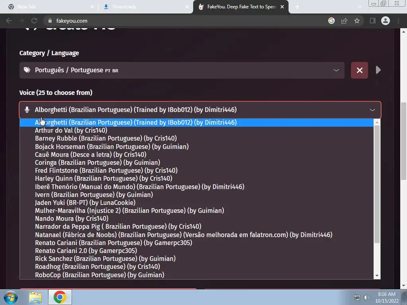Pick Harley Quinn voice option
The width and height of the screenshot is (407, 305).
click(x=196, y=178)
